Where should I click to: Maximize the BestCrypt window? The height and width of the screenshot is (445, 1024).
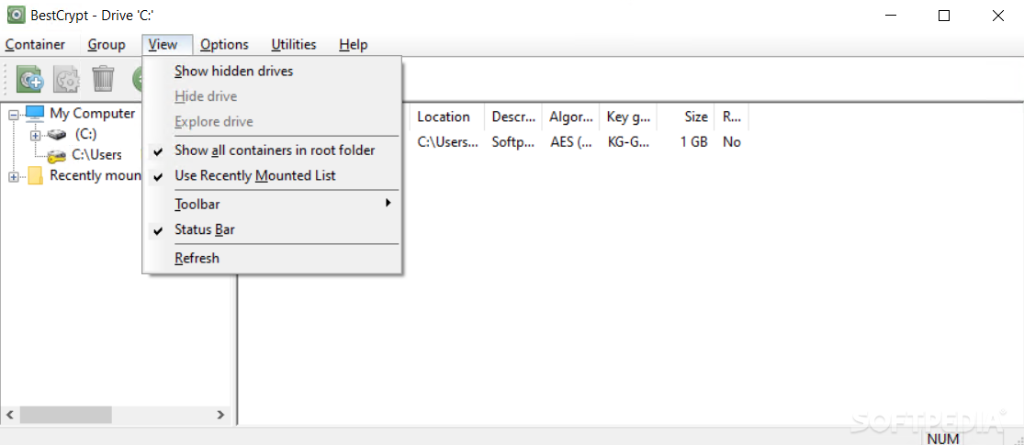click(x=944, y=17)
